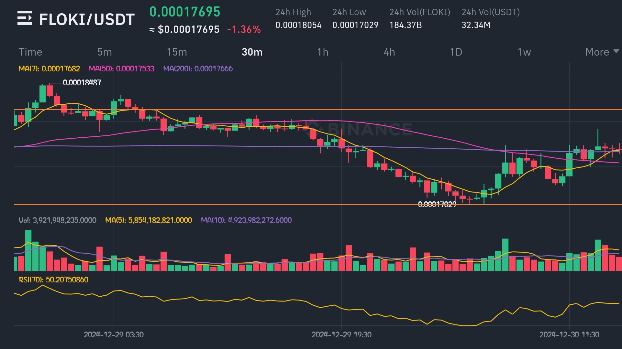
Task: Open the trading pair list menu icon
Action: [24, 18]
